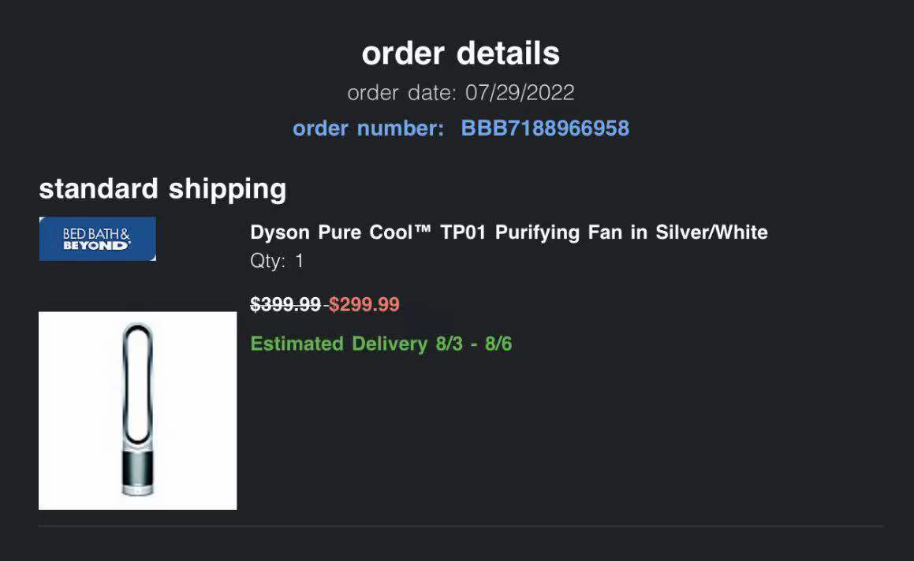
Task: Click the "8/3 - 8/6" delivery dates
Action: 473,344
